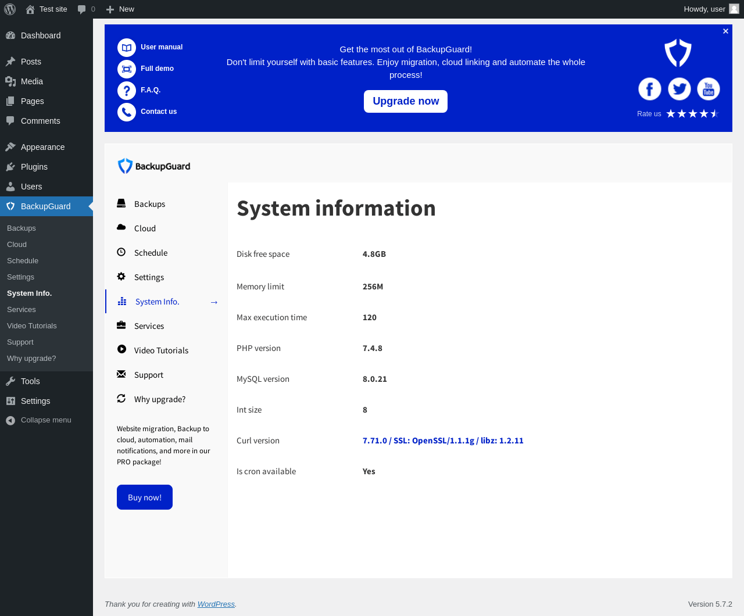
Task: Click the System information heading
Action: (x=336, y=208)
